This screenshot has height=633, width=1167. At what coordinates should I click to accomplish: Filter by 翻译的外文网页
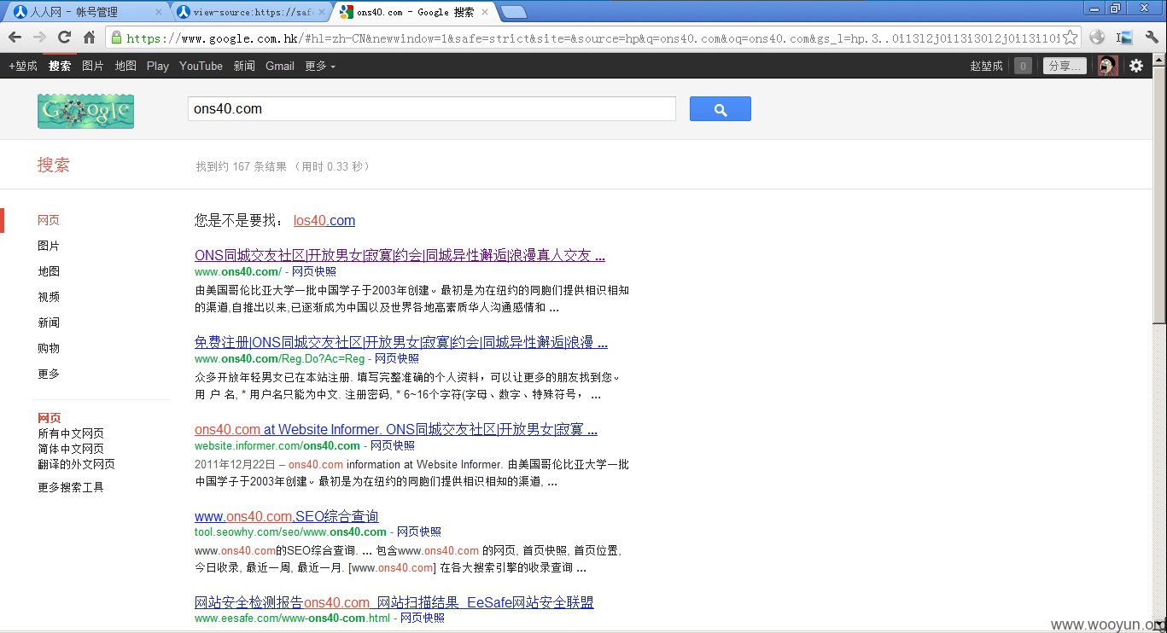pyautogui.click(x=76, y=464)
